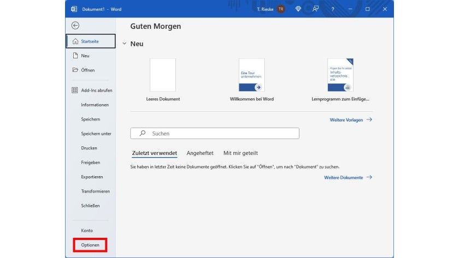Open the Optionen menu item
This screenshot has width=459, height=258.
click(x=90, y=245)
